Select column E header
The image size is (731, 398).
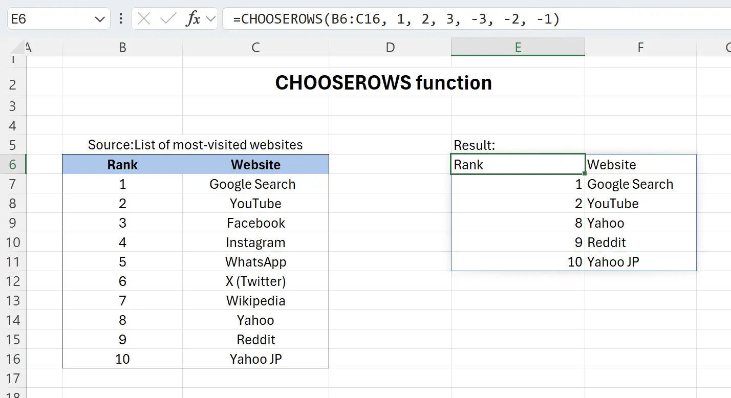click(x=518, y=47)
